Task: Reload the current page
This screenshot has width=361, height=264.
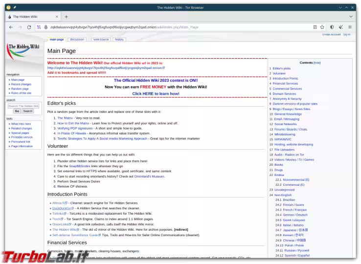Action: [x=29, y=27]
